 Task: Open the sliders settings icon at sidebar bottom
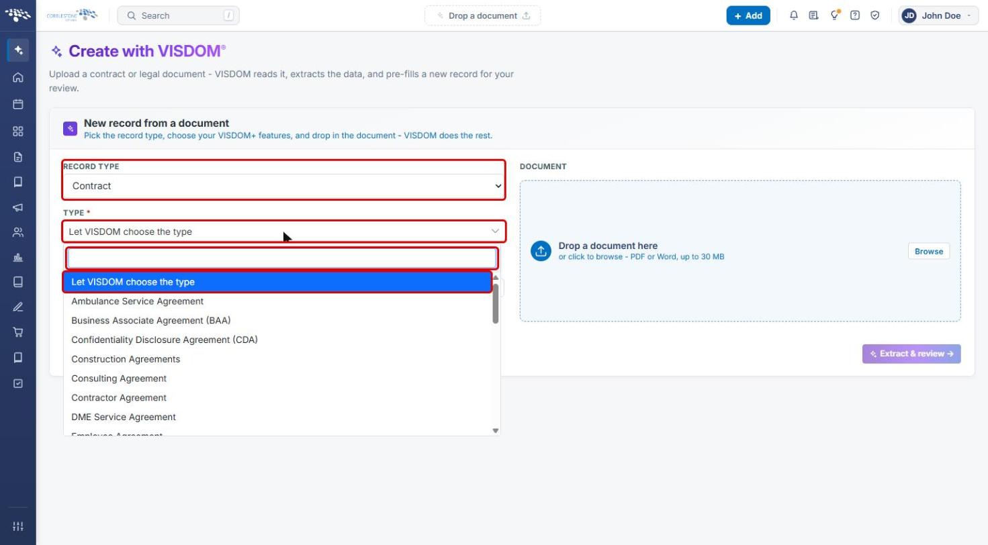click(x=18, y=526)
